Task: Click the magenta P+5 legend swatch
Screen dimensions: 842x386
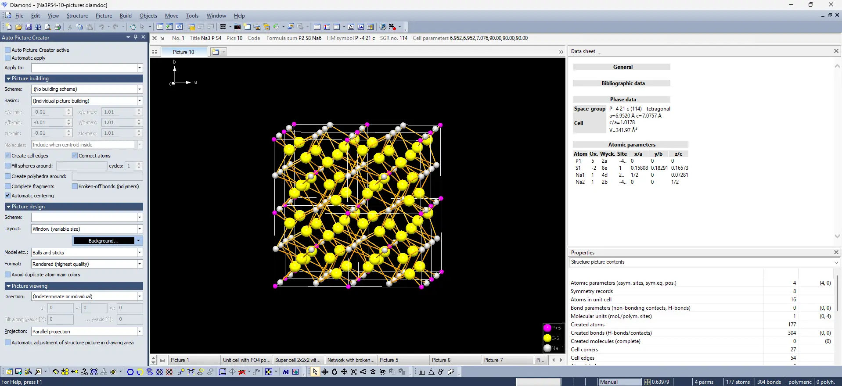Action: [x=547, y=328]
